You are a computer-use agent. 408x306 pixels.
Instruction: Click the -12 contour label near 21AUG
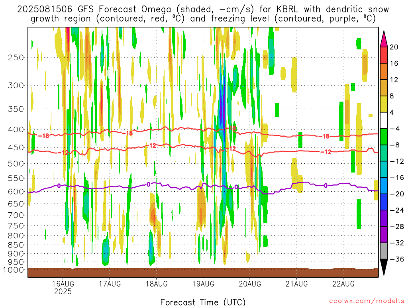(x=326, y=152)
